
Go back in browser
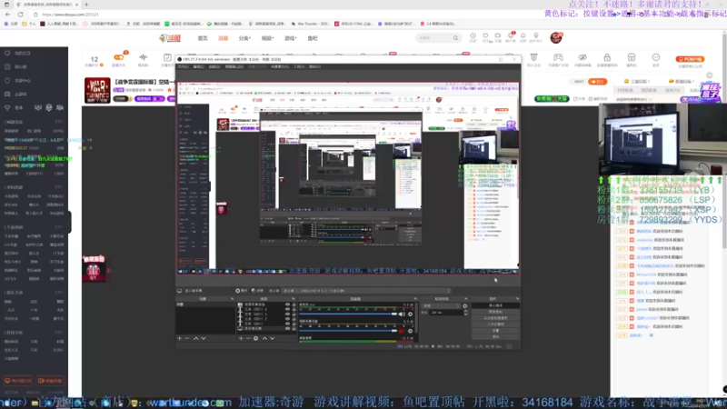click(8, 15)
